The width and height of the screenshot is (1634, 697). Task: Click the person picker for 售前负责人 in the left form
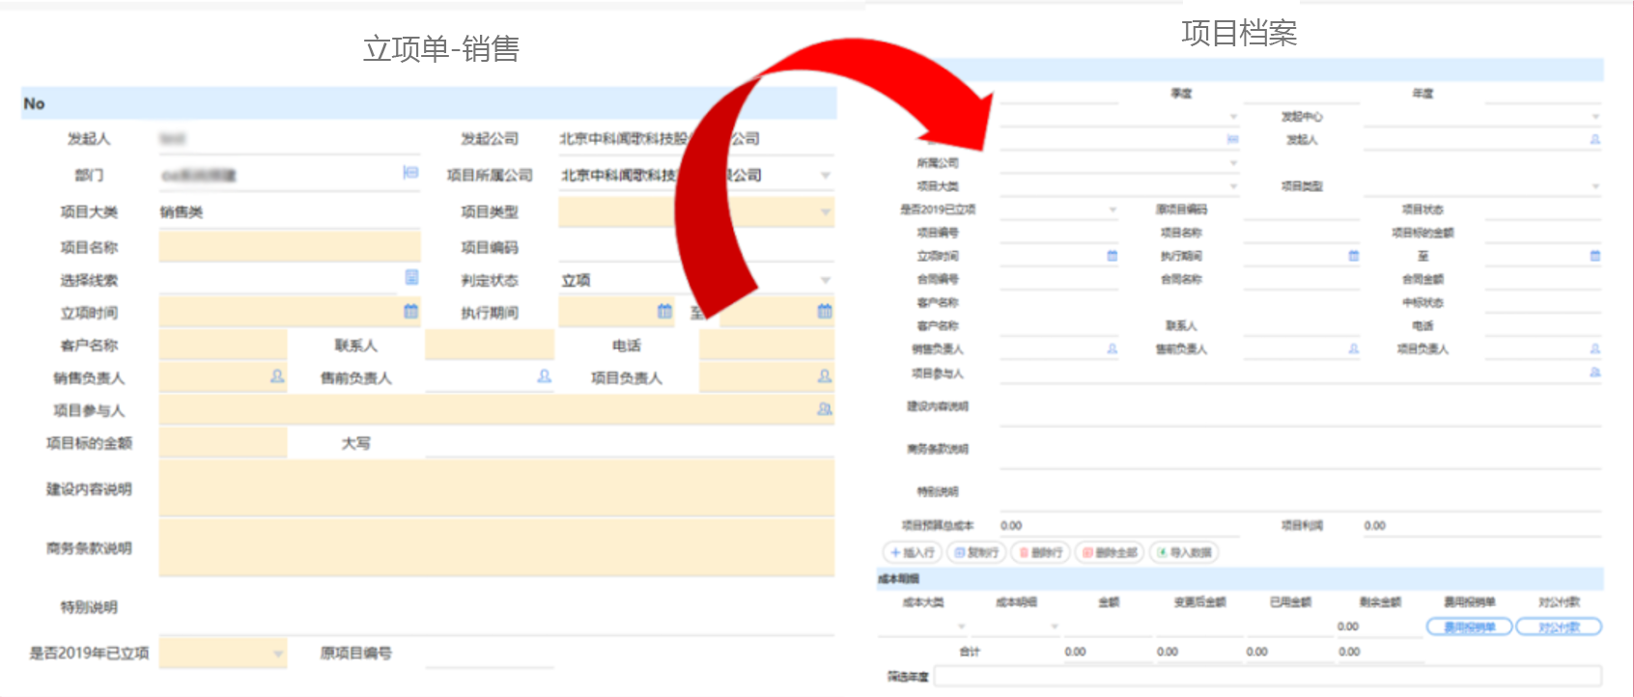[x=545, y=376]
